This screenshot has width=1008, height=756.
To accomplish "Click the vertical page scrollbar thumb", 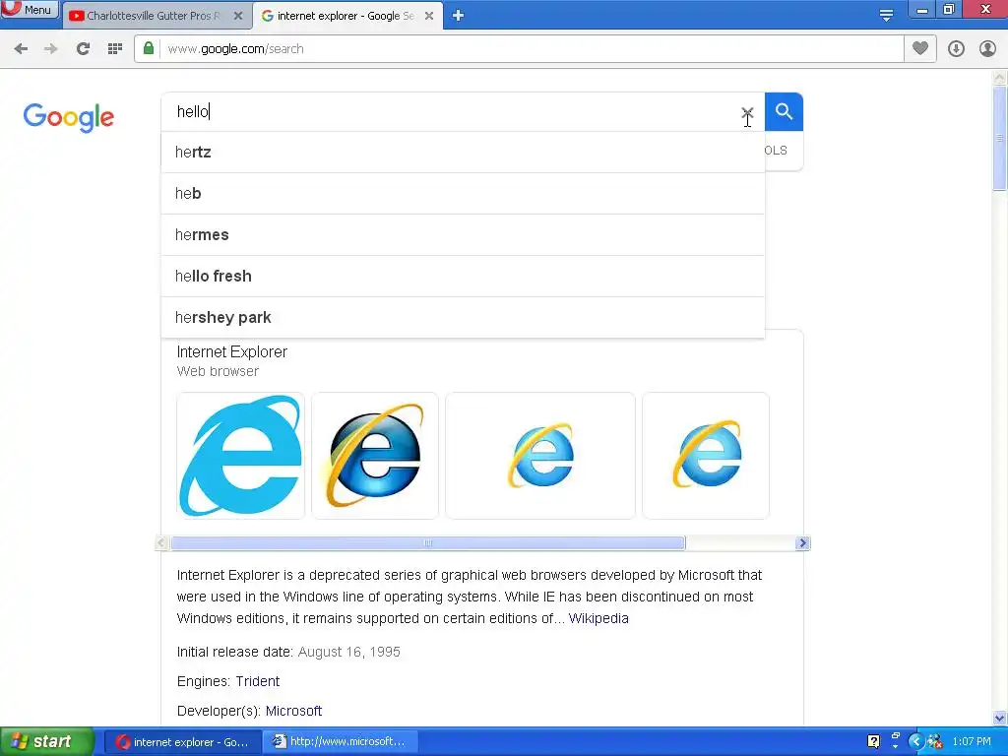I will [x=1000, y=138].
